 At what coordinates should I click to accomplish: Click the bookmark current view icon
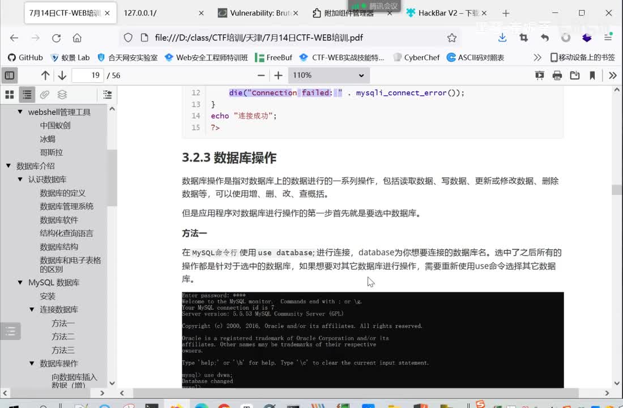point(592,75)
